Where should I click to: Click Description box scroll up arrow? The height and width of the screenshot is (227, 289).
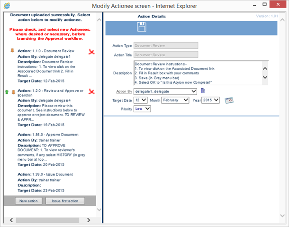[x=265, y=69]
